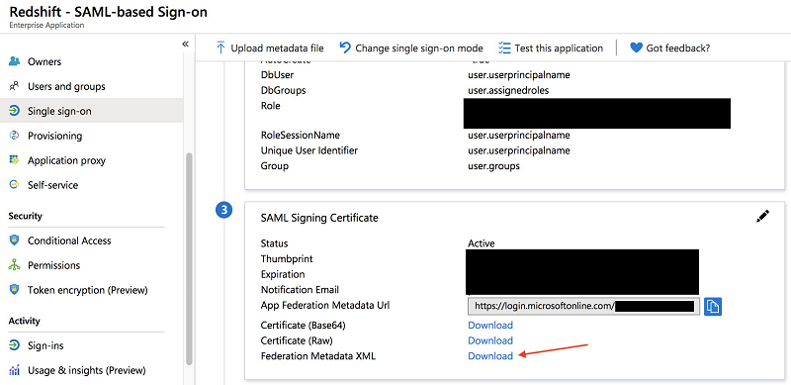Download the Federation Metadata XML

(x=490, y=356)
